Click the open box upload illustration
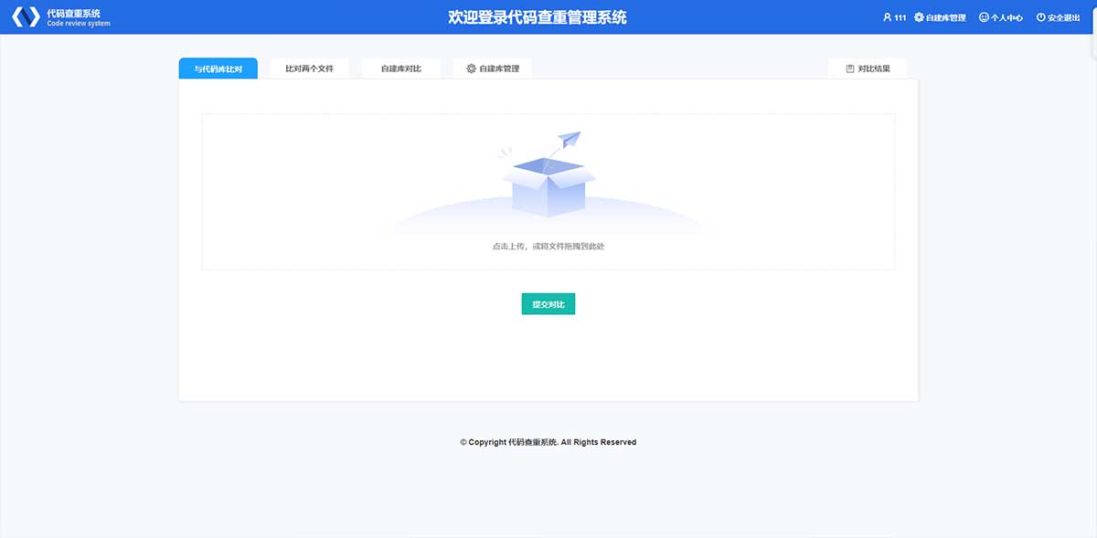The height and width of the screenshot is (538, 1097). 548,186
